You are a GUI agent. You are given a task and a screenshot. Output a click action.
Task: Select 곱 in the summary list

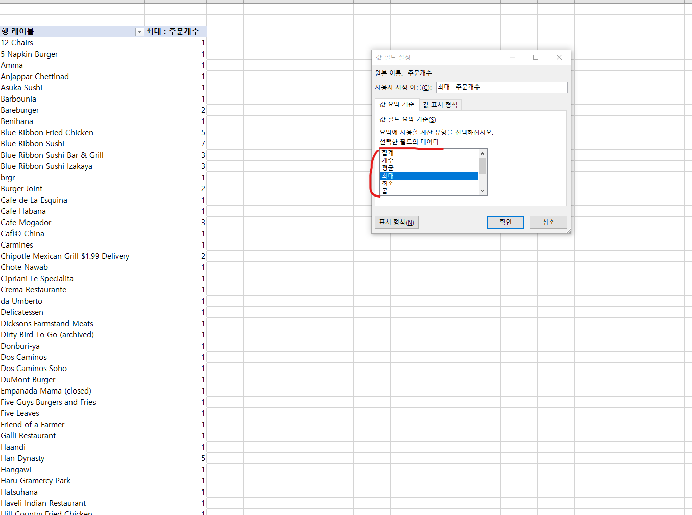click(429, 191)
